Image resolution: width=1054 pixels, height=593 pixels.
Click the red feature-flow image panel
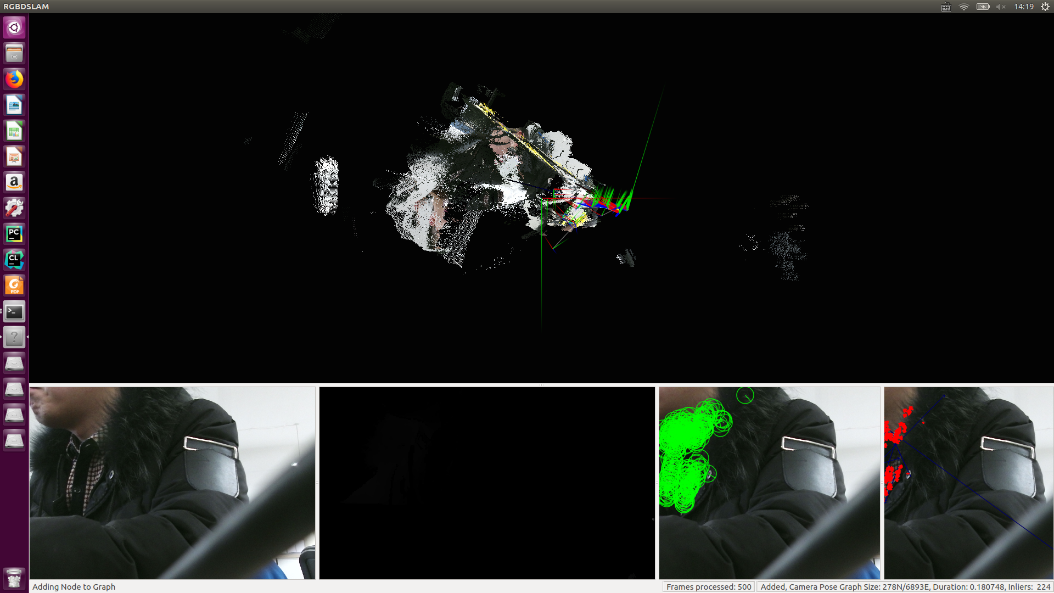968,483
